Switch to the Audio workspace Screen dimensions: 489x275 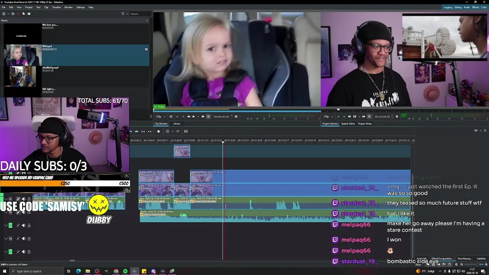[x=466, y=7]
